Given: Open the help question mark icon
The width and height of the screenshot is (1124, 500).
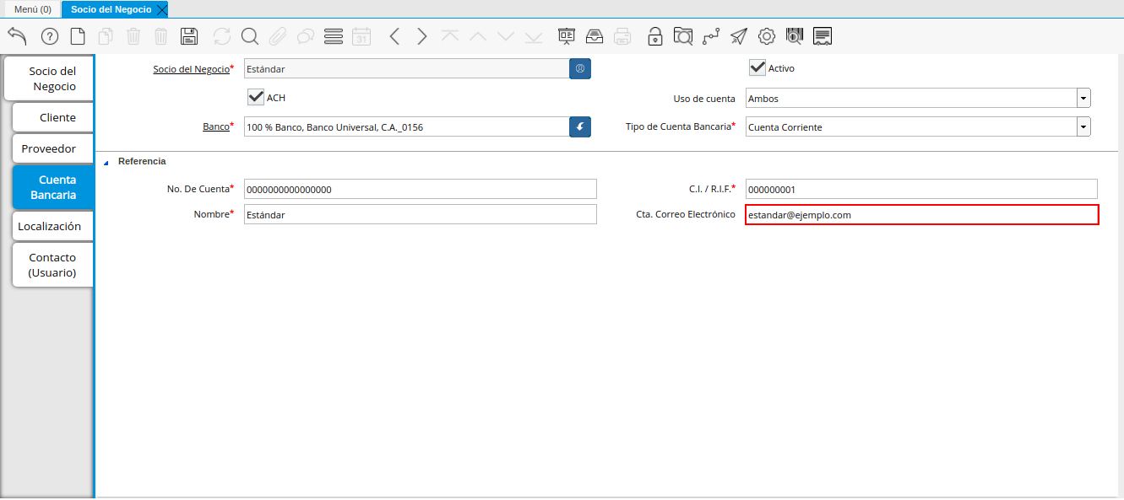Looking at the screenshot, I should pos(50,36).
